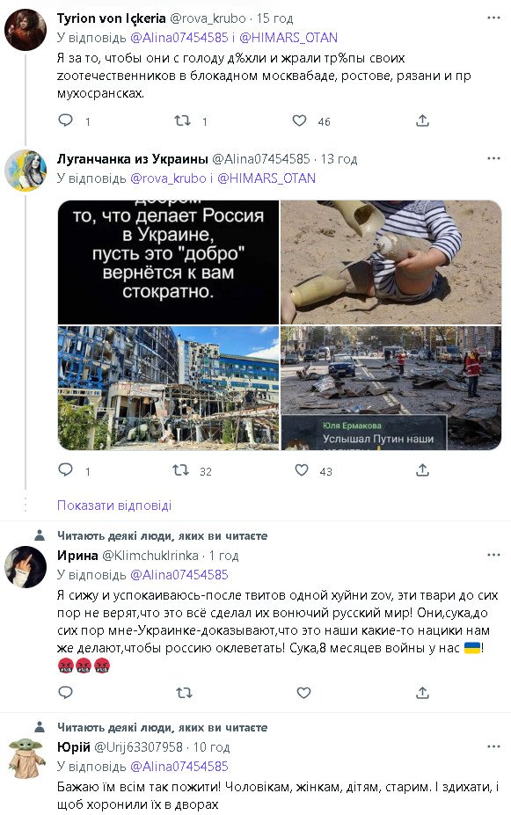
Task: Share Tyrion von Içkeria's tweet
Action: point(423,120)
